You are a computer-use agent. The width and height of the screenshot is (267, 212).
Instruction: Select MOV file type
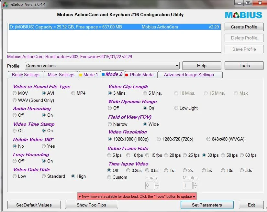pyautogui.click(x=20, y=93)
